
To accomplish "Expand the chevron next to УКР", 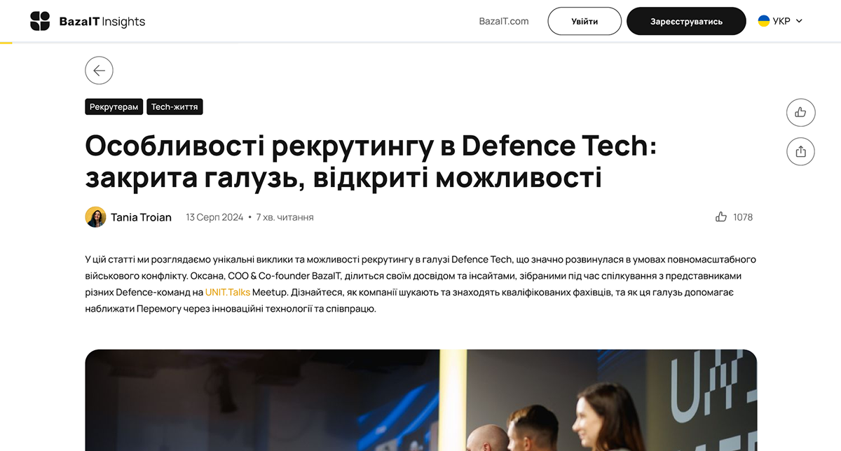I will click(x=799, y=21).
